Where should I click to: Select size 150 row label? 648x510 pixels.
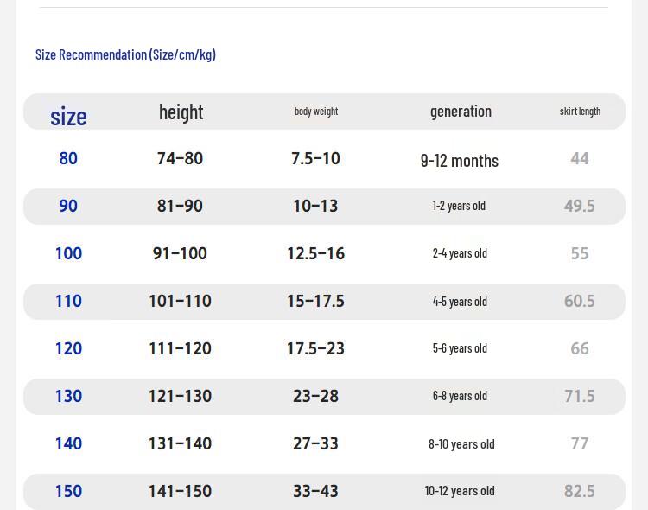coord(68,491)
